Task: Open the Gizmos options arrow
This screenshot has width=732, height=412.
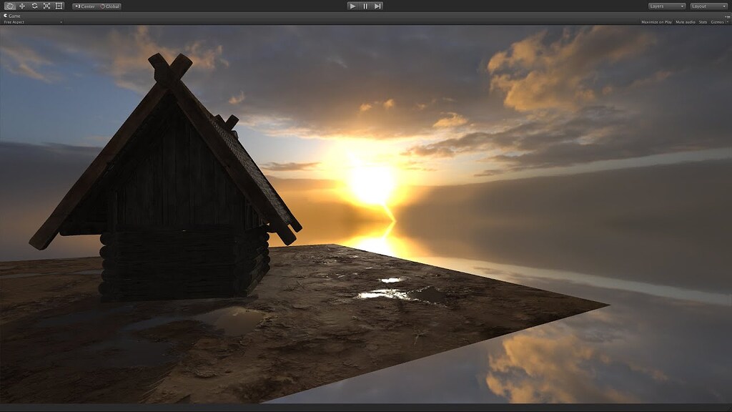Action: (x=726, y=21)
